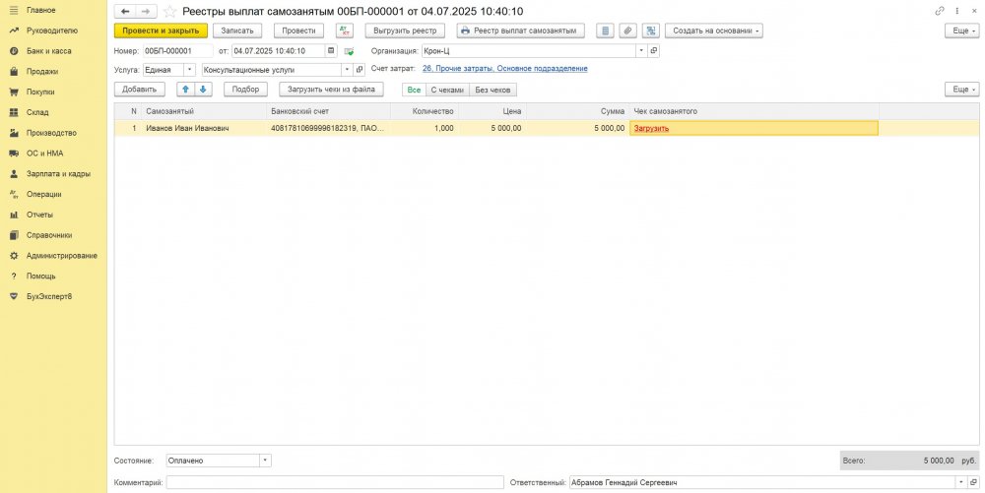Screen dimensions: 985x493
Task: Copy link using chain icon top-right
Action: coord(939,11)
